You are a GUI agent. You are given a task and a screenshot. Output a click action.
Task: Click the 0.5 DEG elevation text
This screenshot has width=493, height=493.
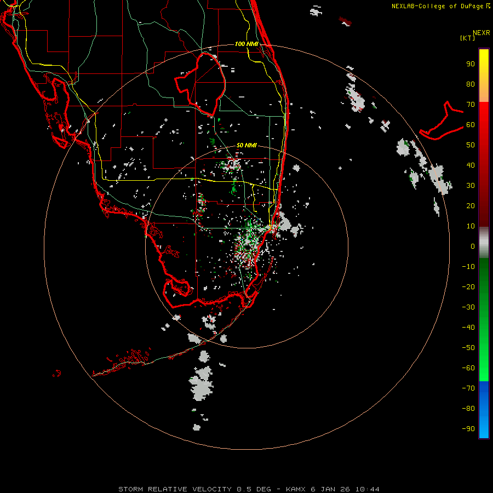tap(254, 489)
